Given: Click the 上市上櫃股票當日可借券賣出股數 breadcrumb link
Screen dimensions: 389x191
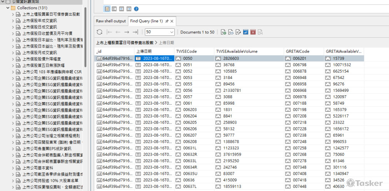Looking at the screenshot, I should point(124,42).
